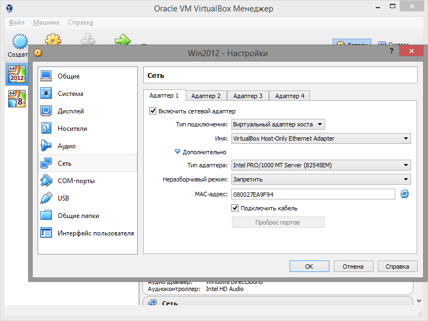Click the settings dialog gear title icon

(x=38, y=53)
